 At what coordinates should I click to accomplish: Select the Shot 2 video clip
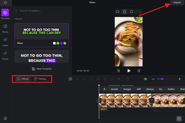pyautogui.click(x=169, y=101)
